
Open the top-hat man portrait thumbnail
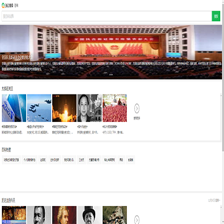[x=90, y=215]
